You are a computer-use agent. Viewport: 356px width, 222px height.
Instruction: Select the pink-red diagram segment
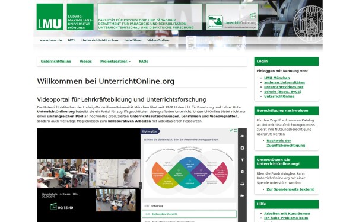click(x=221, y=173)
